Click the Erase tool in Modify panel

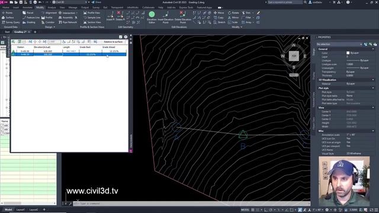(258, 13)
